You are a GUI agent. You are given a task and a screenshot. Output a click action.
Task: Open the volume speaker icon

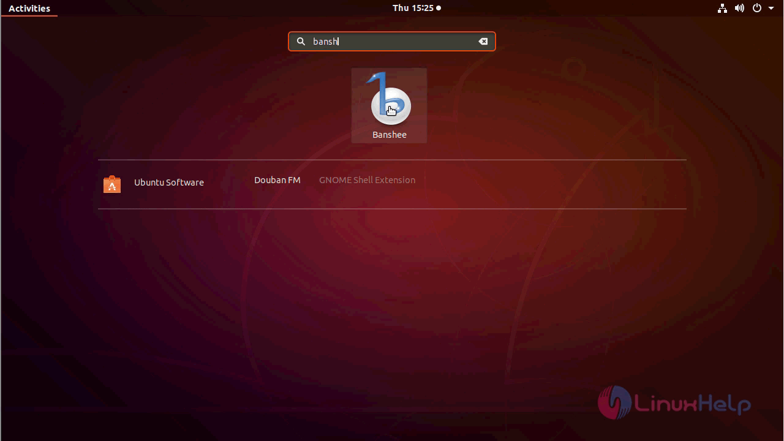point(739,8)
